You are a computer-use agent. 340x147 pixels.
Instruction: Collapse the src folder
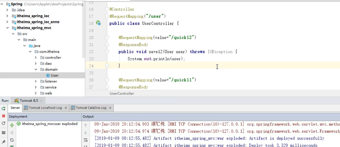13,34
